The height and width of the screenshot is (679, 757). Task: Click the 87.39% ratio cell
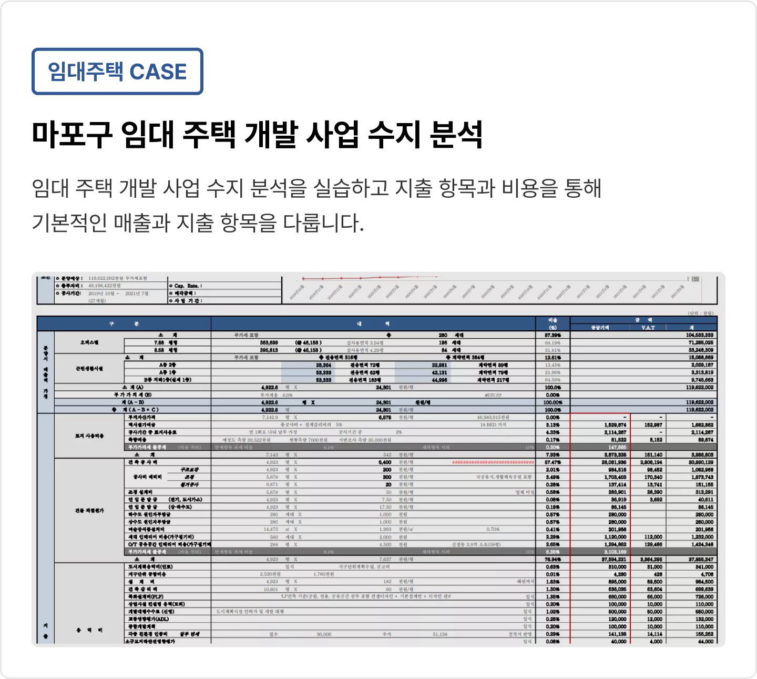553,335
